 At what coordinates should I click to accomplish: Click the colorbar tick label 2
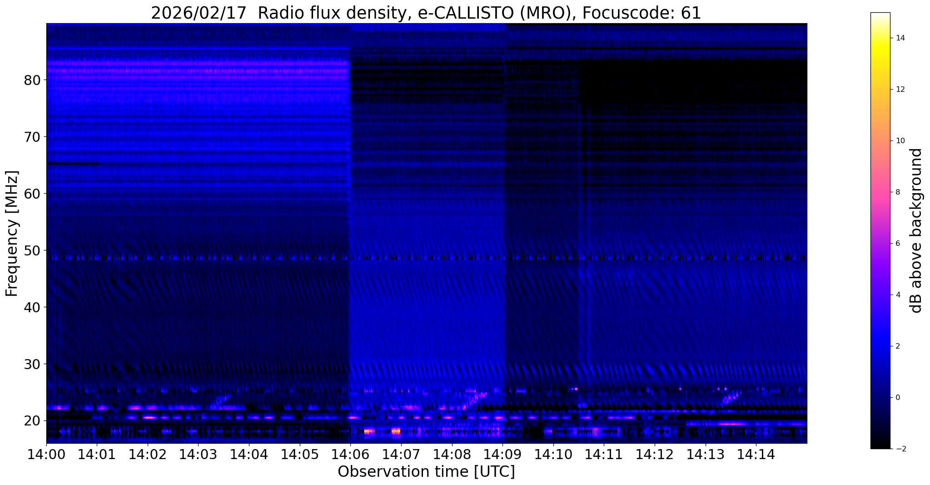(897, 346)
